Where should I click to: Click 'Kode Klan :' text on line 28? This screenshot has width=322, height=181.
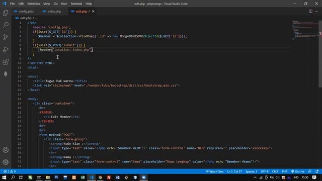(73, 144)
